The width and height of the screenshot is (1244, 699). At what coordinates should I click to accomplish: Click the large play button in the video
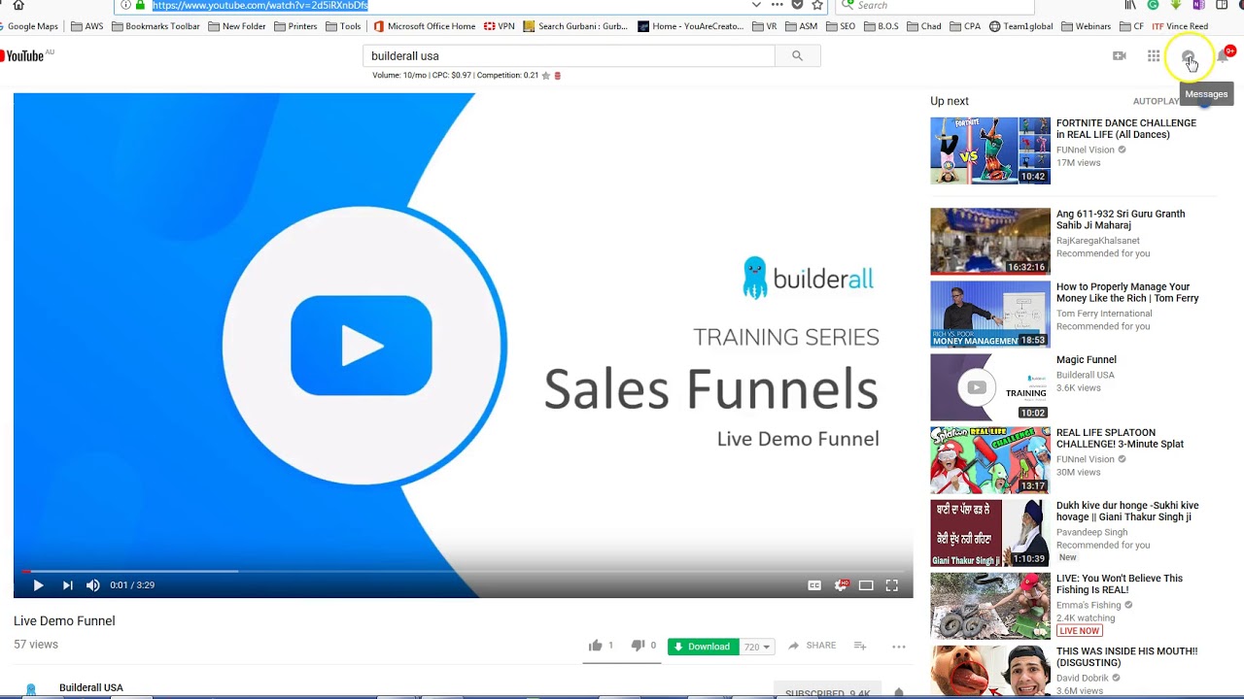pyautogui.click(x=362, y=346)
